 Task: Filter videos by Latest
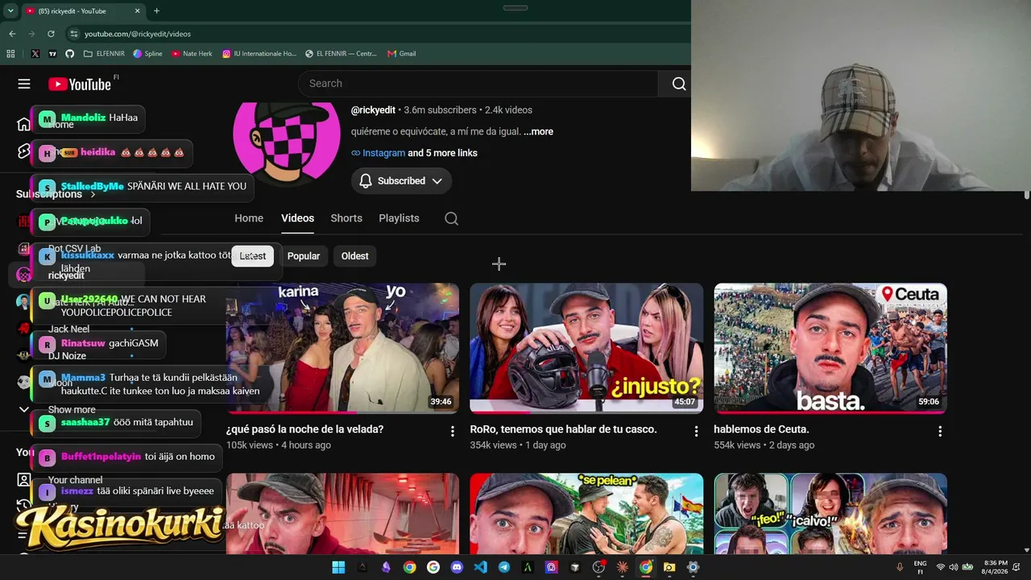(x=253, y=256)
